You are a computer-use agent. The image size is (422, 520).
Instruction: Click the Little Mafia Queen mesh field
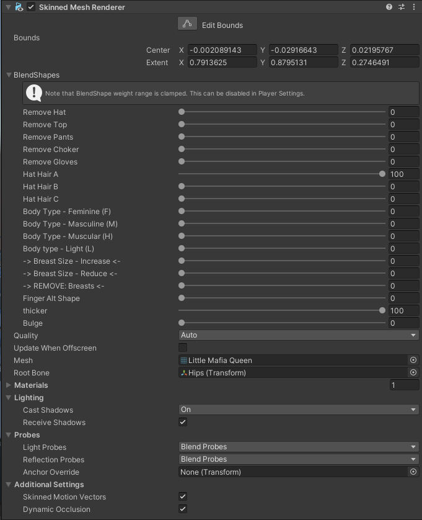click(x=292, y=360)
